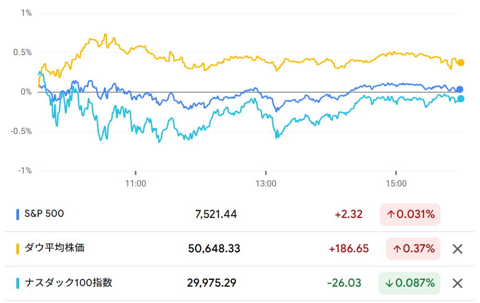
Task: Open the ナスダック100指数 index link
Action: pos(68,282)
